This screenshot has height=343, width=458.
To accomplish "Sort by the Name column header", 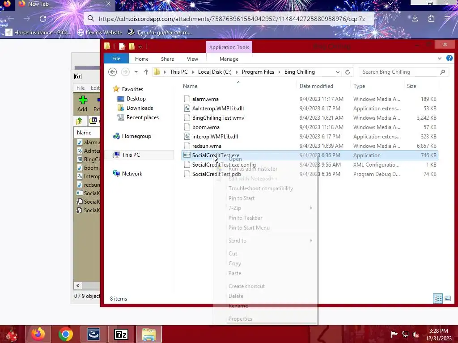I will 190,86.
